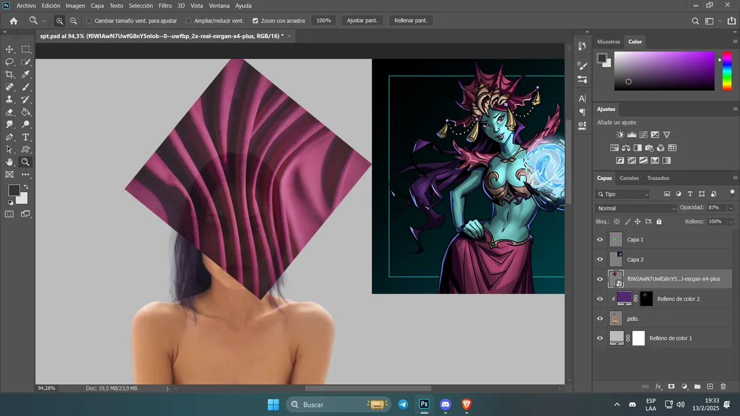This screenshot has height=416, width=740.
Task: Click the 100% zoom button
Action: 324,21
